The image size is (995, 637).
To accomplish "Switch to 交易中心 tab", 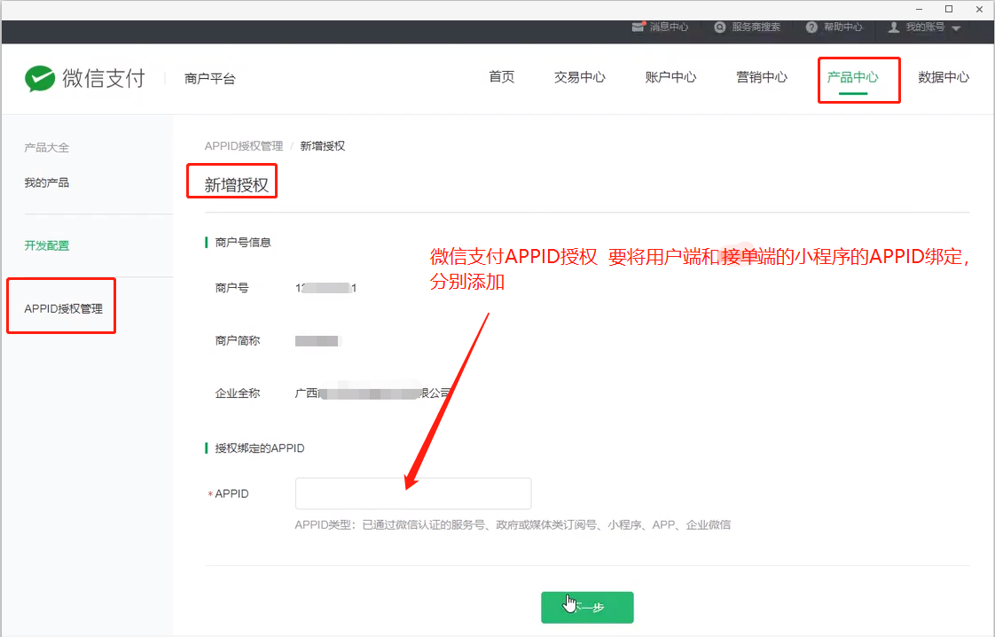I will tap(579, 77).
